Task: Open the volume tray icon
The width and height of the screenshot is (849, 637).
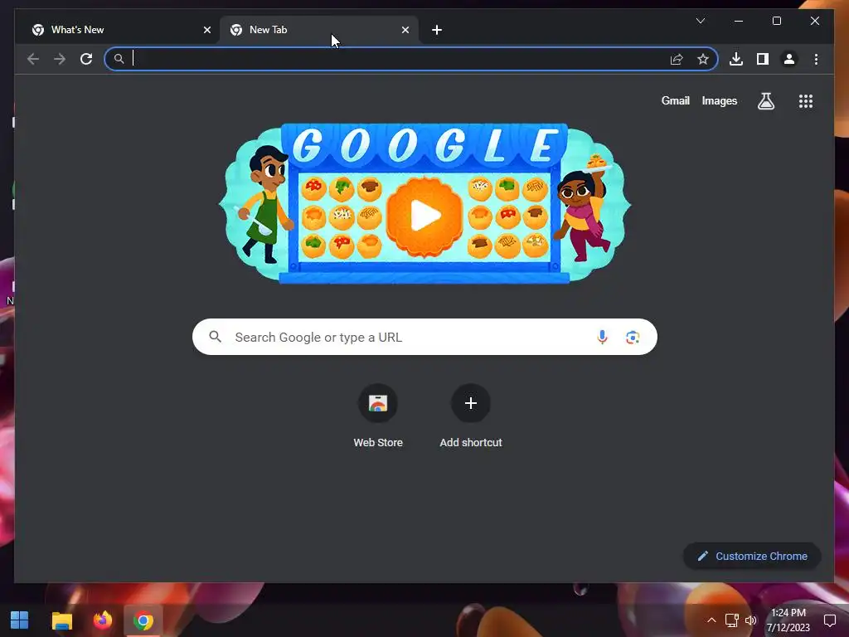Action: pyautogui.click(x=750, y=620)
